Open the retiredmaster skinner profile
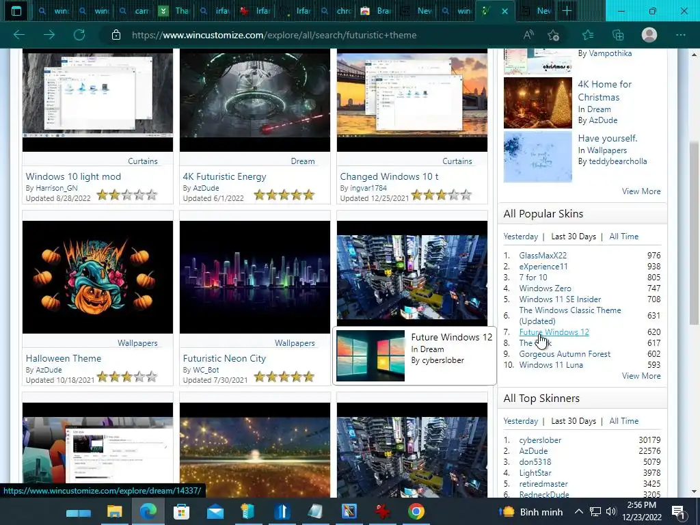700x525 pixels. [x=543, y=483]
